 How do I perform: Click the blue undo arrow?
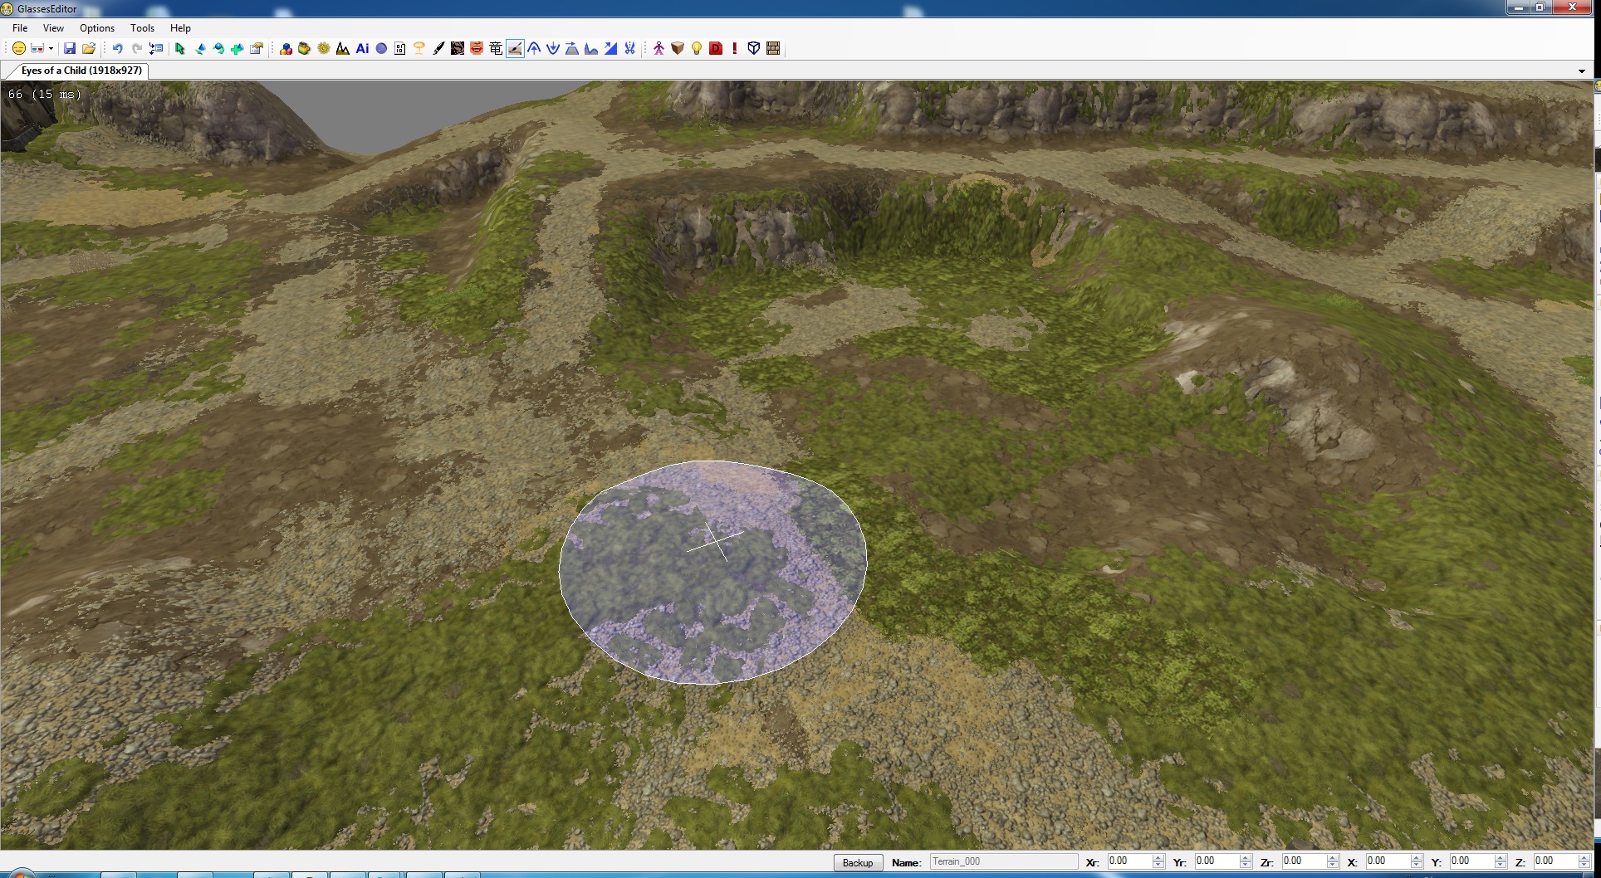(x=117, y=49)
